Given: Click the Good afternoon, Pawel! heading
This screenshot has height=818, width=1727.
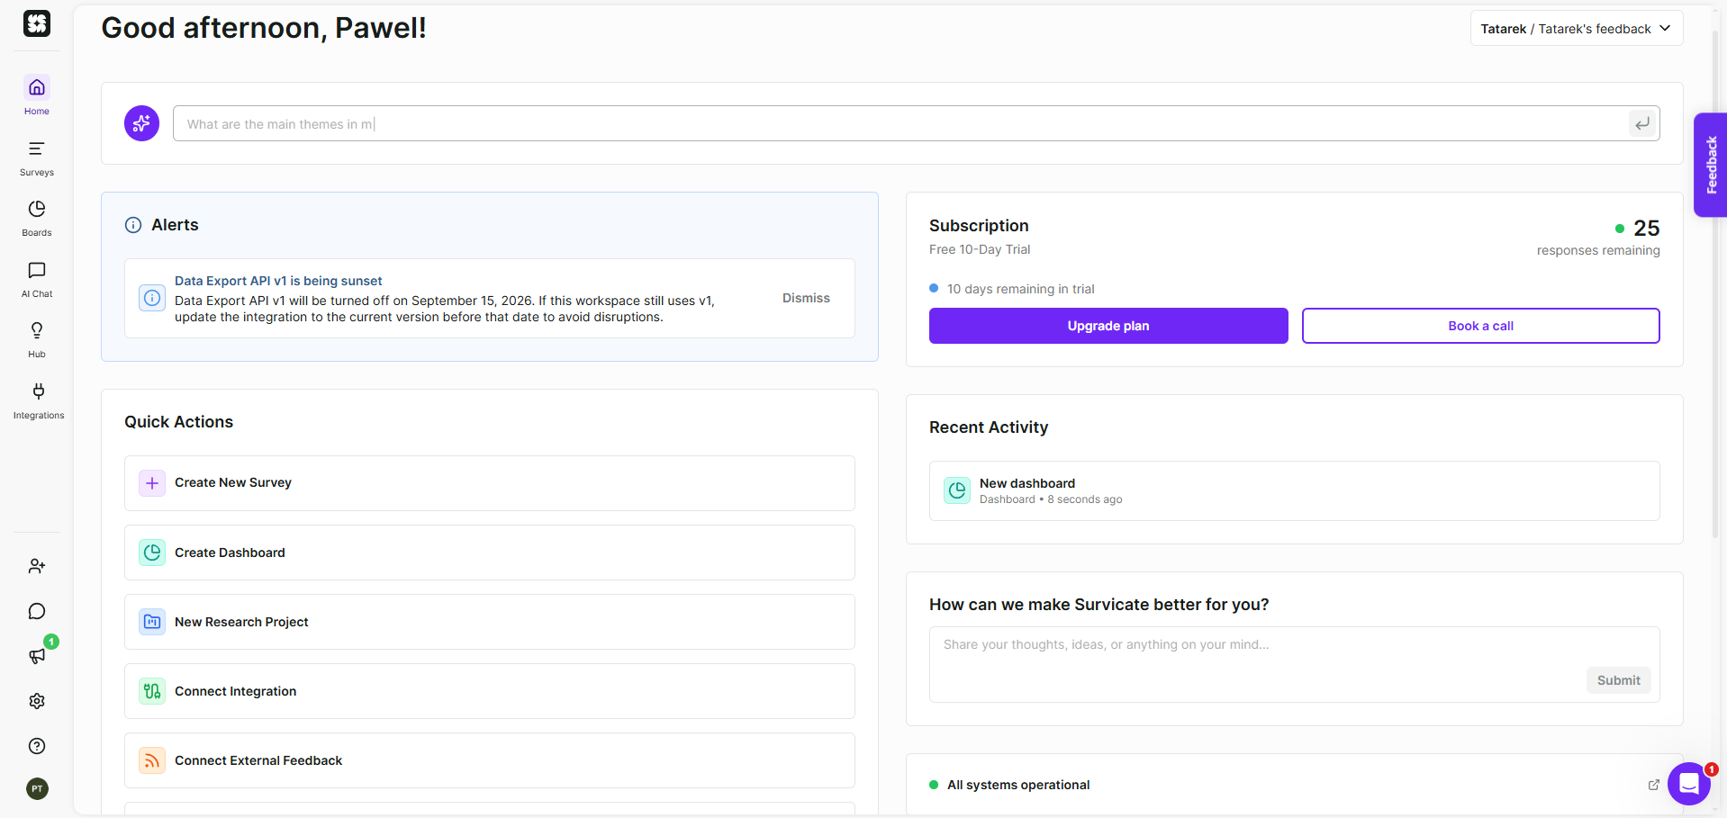Looking at the screenshot, I should pyautogui.click(x=264, y=28).
